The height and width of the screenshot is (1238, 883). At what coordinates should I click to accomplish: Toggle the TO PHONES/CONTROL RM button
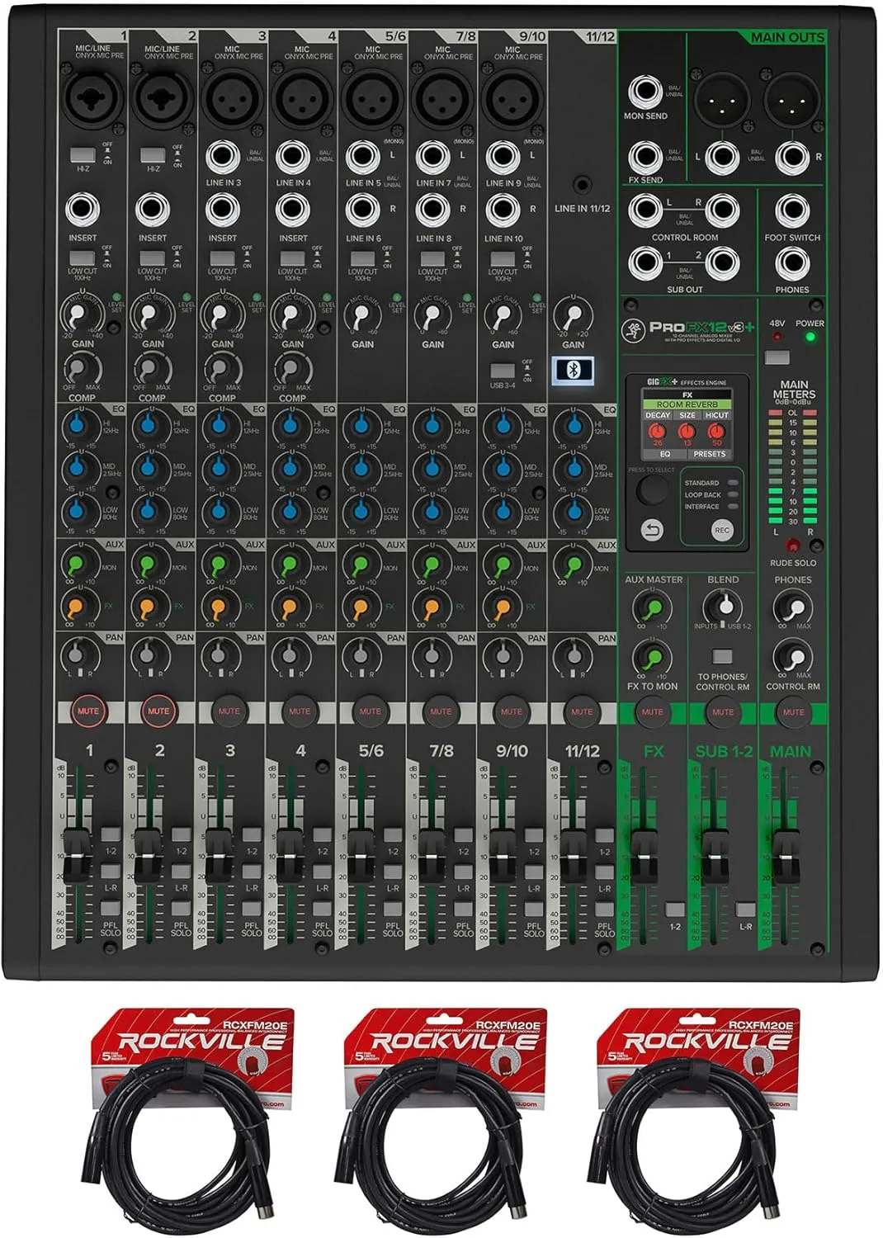click(x=722, y=657)
